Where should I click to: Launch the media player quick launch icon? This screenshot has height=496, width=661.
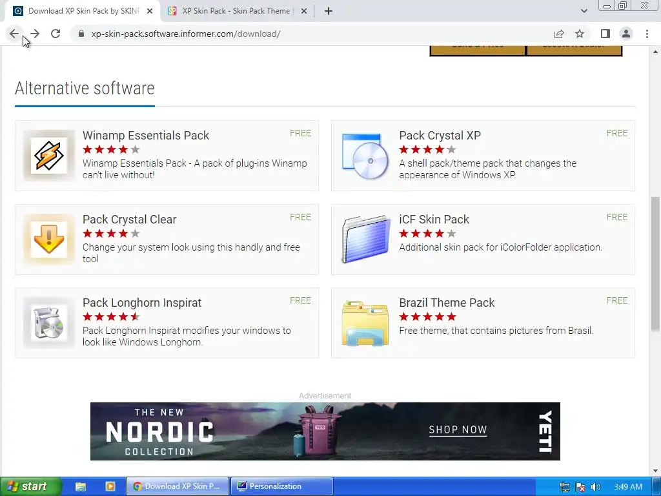point(110,486)
